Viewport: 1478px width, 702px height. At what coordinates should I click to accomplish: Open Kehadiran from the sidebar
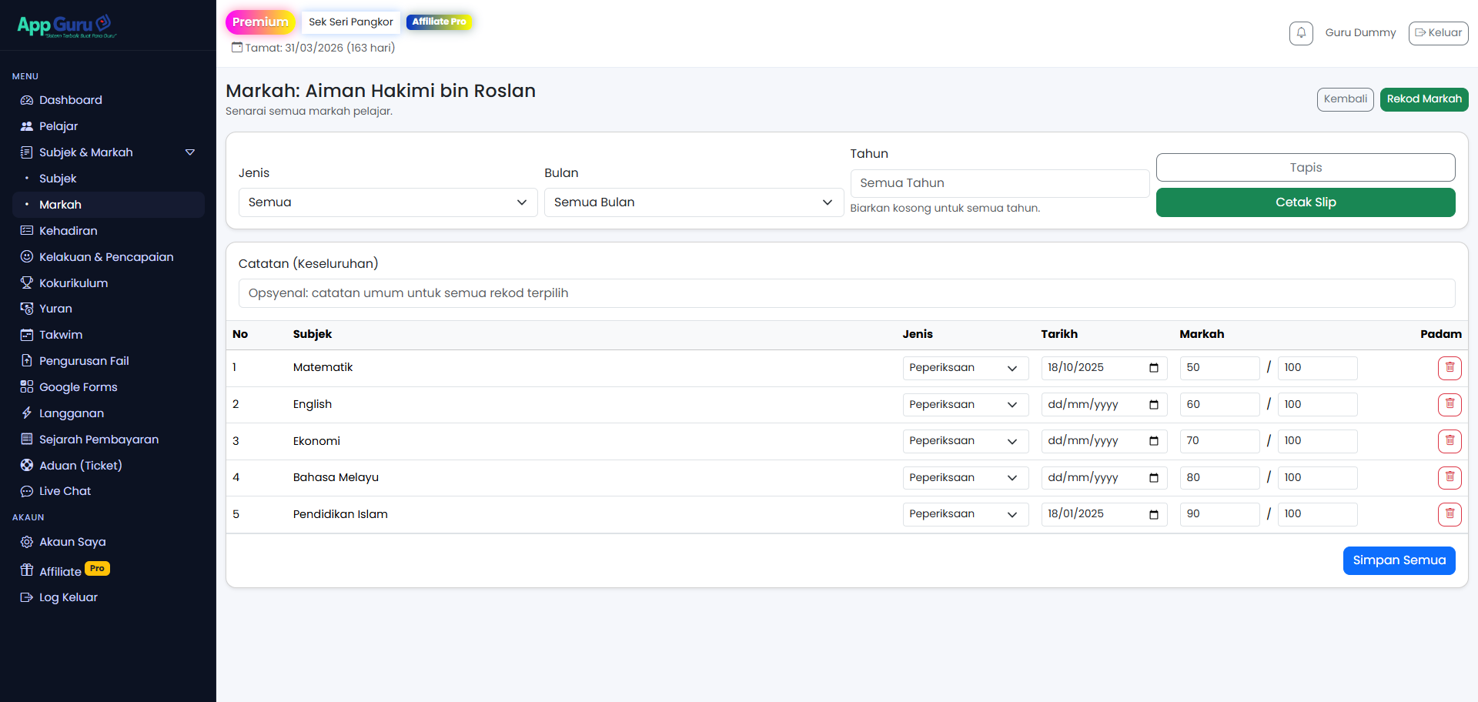pyautogui.click(x=68, y=231)
